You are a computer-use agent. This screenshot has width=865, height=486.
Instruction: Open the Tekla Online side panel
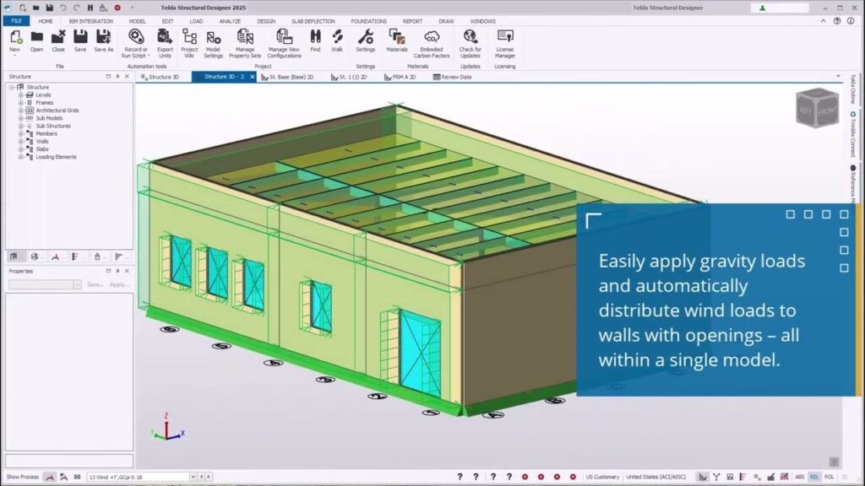tap(853, 89)
